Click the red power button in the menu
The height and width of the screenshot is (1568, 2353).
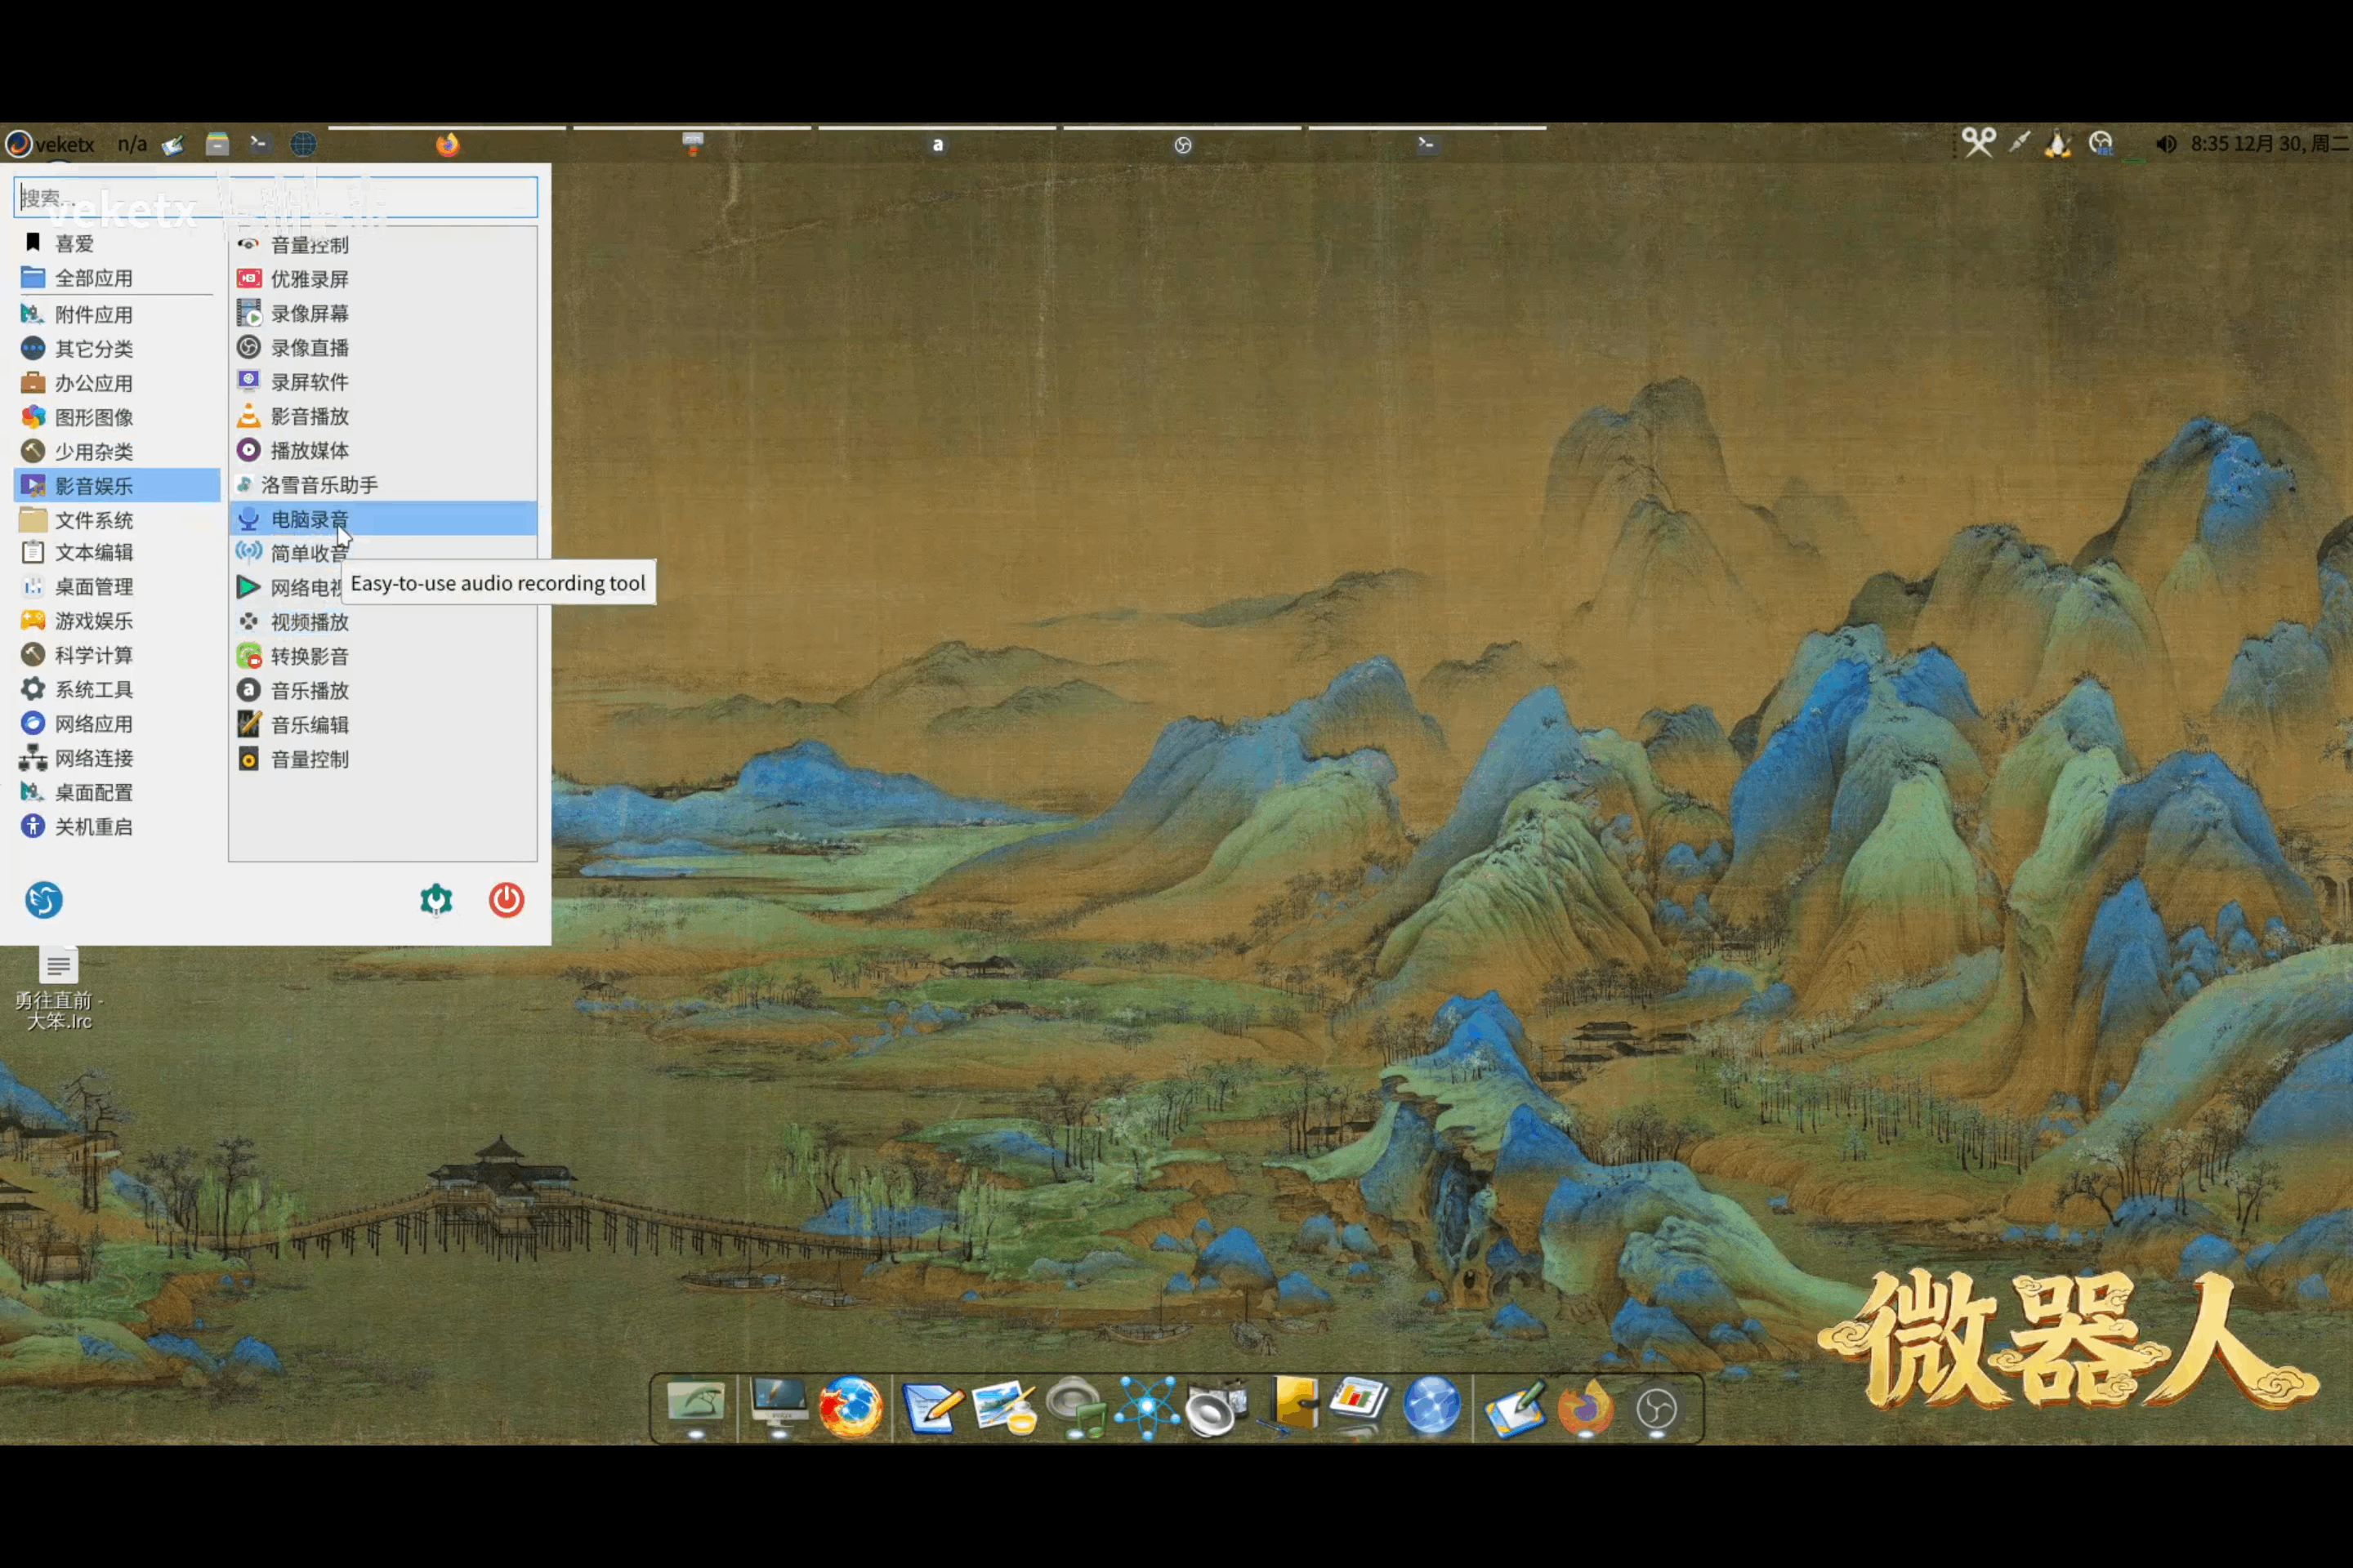(x=507, y=900)
